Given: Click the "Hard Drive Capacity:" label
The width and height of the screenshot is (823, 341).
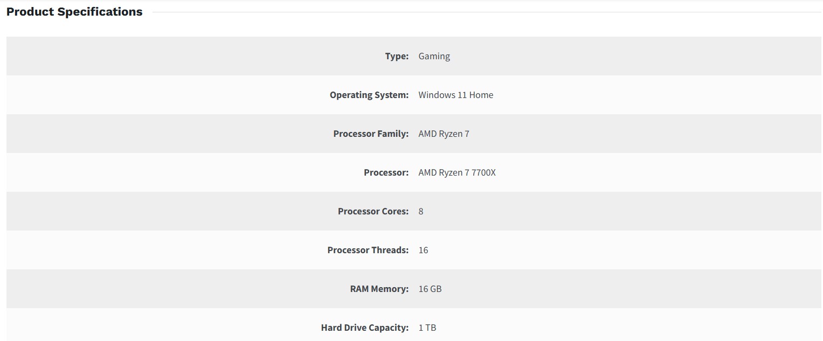Looking at the screenshot, I should point(364,328).
